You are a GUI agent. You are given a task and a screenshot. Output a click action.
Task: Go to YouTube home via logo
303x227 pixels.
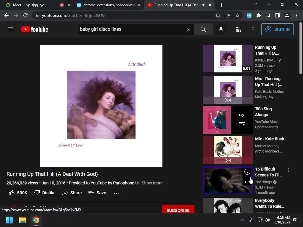point(35,29)
